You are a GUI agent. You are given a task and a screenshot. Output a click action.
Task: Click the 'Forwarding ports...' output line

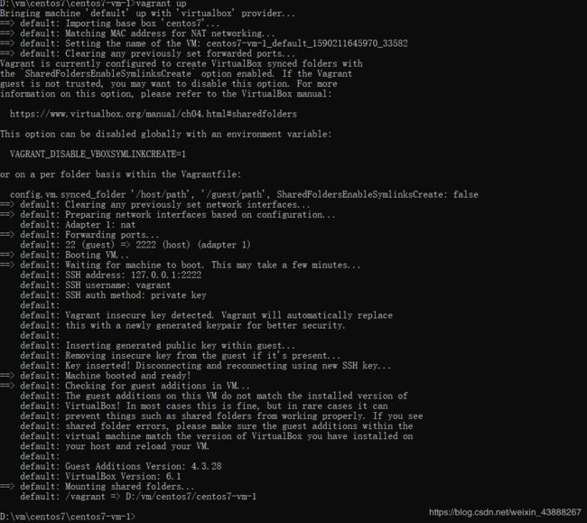(79, 235)
